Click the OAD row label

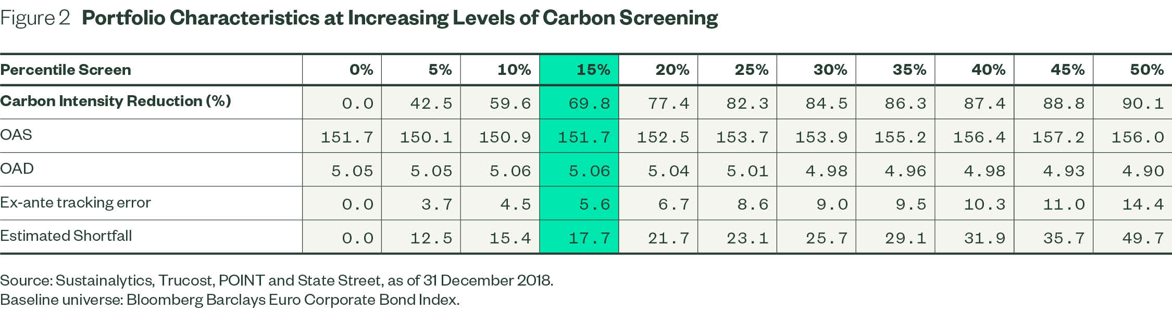(x=17, y=169)
